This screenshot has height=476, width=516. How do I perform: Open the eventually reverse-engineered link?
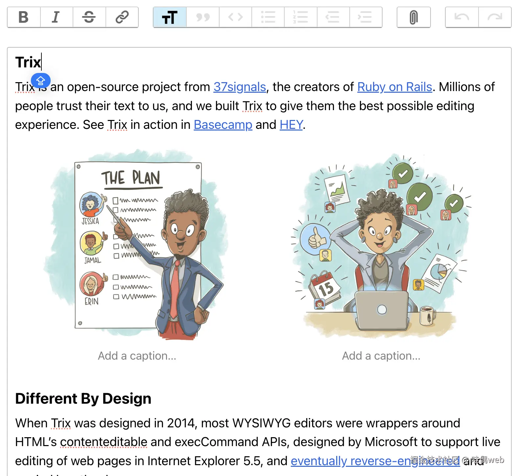coord(375,461)
